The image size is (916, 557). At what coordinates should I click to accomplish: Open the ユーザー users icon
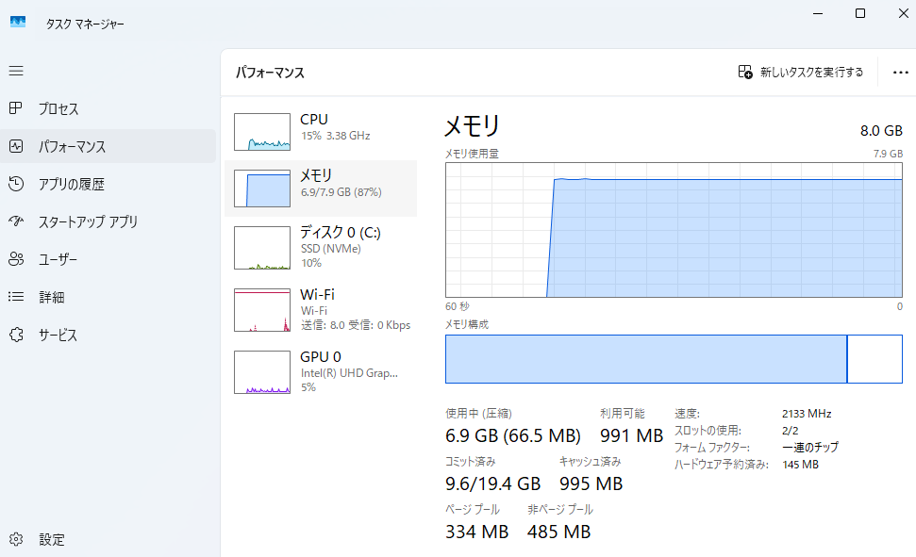(16, 259)
